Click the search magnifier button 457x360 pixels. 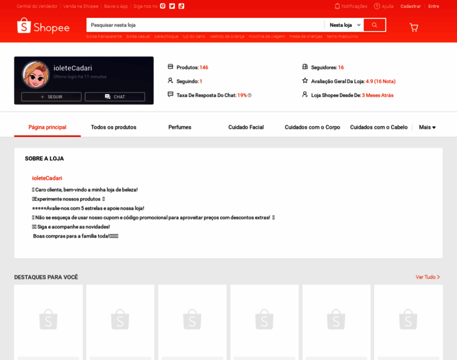(x=375, y=25)
